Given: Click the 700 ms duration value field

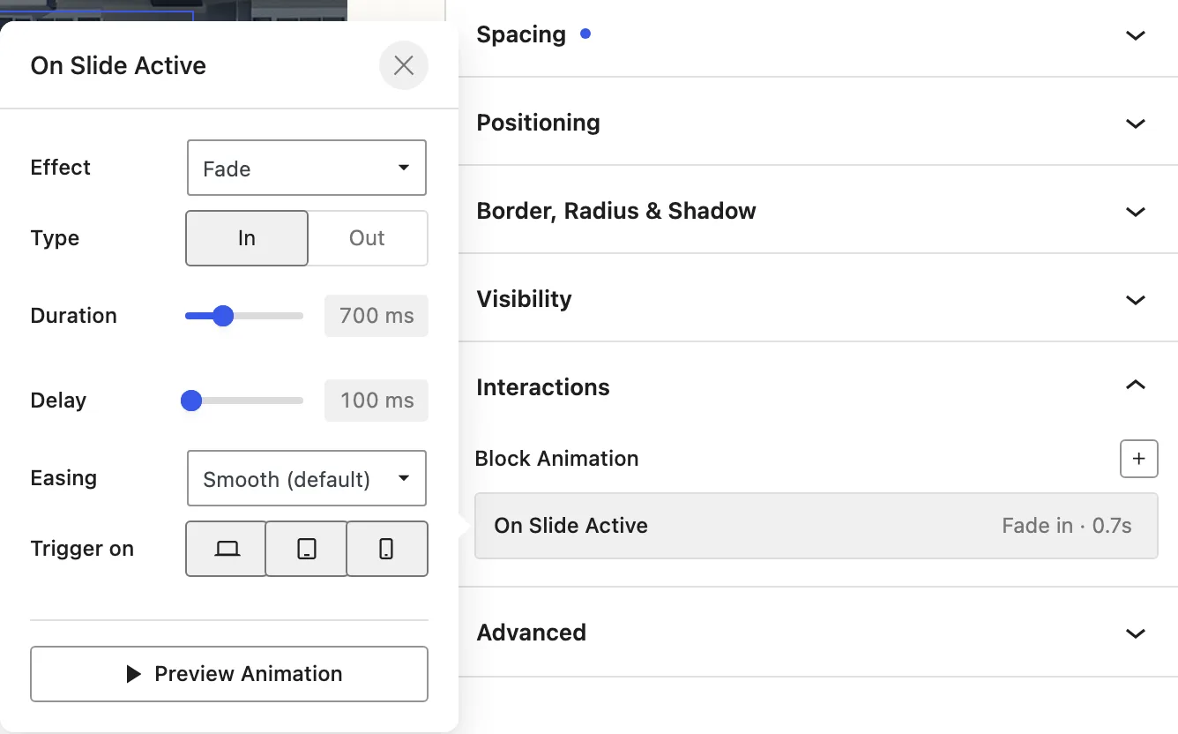Looking at the screenshot, I should point(377,316).
